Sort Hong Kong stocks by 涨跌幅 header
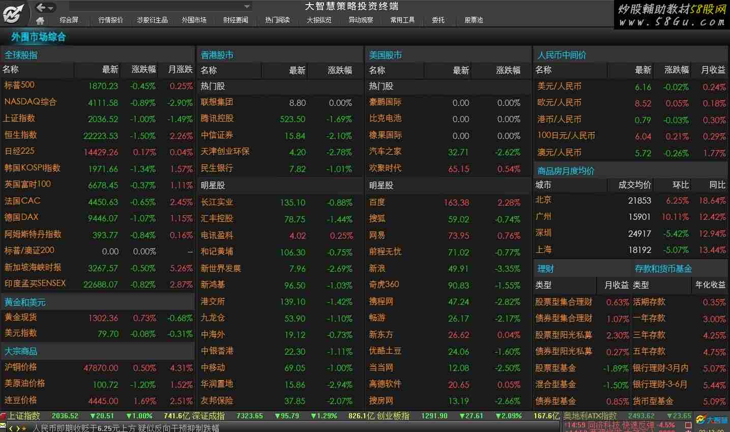Image resolution: width=730 pixels, height=432 pixels. point(340,70)
